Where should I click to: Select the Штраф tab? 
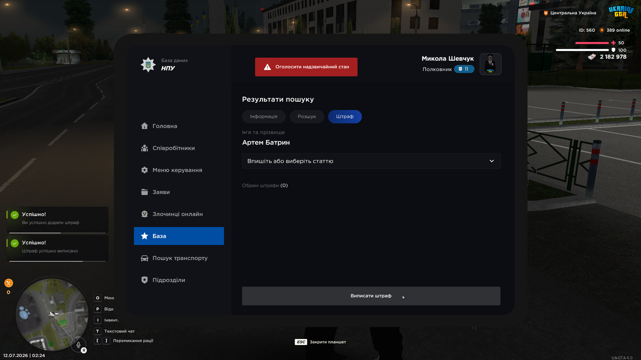click(x=345, y=116)
